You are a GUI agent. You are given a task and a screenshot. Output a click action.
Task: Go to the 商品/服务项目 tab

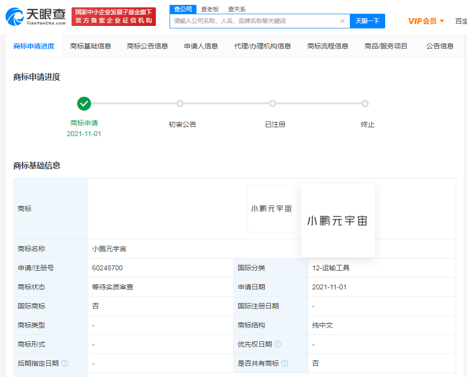[386, 46]
